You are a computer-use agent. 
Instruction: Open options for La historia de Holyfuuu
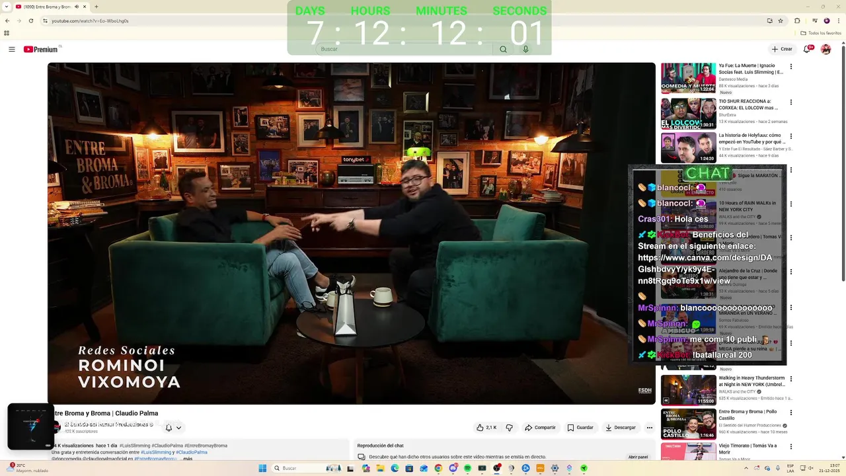[x=790, y=136]
